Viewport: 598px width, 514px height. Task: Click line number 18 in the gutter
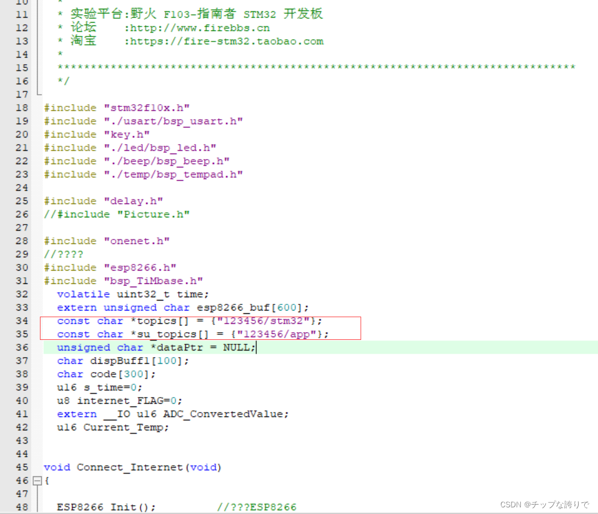point(22,108)
